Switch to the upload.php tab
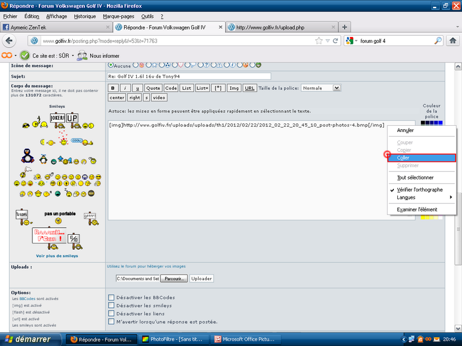The height and width of the screenshot is (346, 462). (x=282, y=27)
